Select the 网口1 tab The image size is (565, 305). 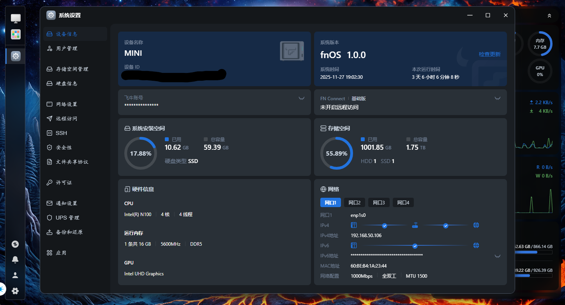click(330, 202)
